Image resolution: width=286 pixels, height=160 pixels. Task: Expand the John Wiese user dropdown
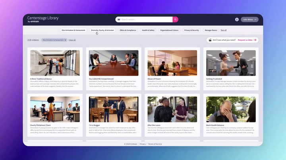[249, 19]
